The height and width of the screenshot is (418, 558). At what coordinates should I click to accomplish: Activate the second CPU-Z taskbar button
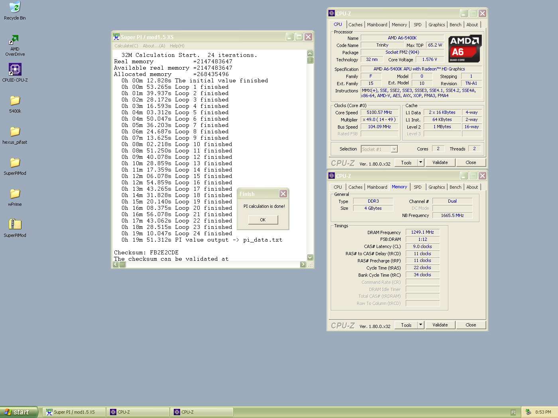pos(202,412)
